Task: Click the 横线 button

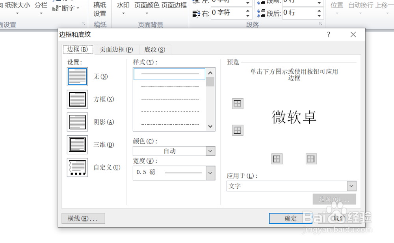Action: pos(83,218)
